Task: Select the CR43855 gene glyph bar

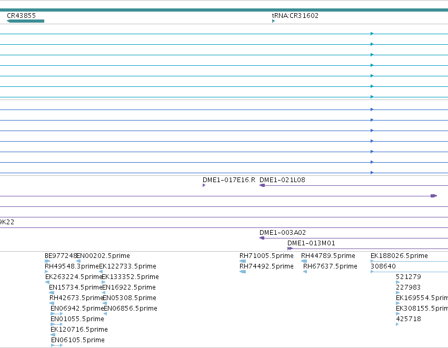Action: [x=25, y=21]
